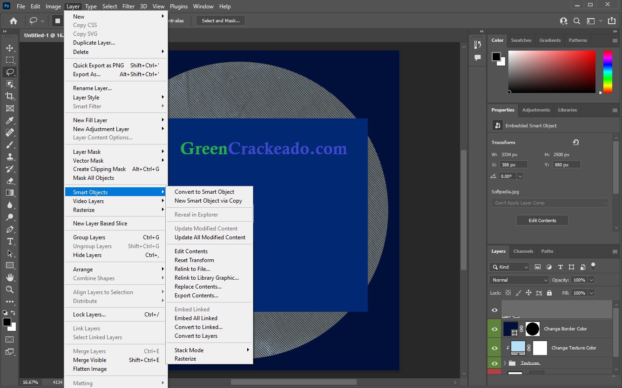Choose Convert to Smart Object from submenu
This screenshot has width=622, height=388.
coord(205,191)
